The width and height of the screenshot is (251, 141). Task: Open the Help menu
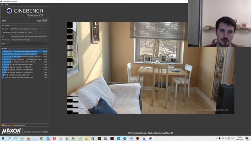(x=7, y=4)
